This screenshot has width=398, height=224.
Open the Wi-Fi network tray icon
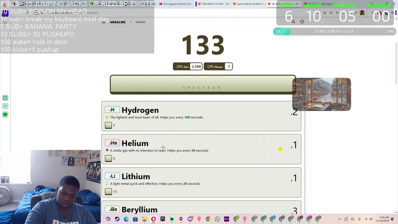pos(366,219)
